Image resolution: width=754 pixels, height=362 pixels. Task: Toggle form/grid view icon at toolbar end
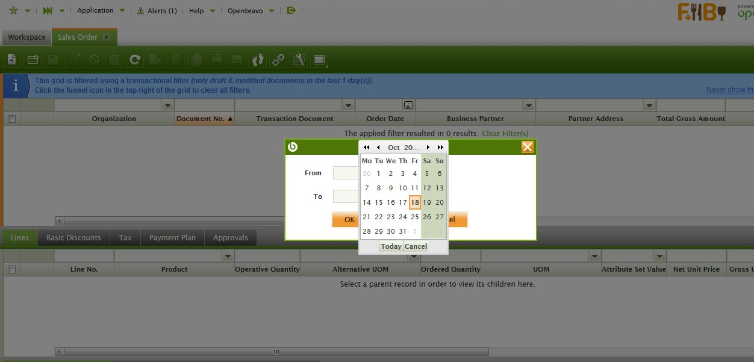(319, 60)
